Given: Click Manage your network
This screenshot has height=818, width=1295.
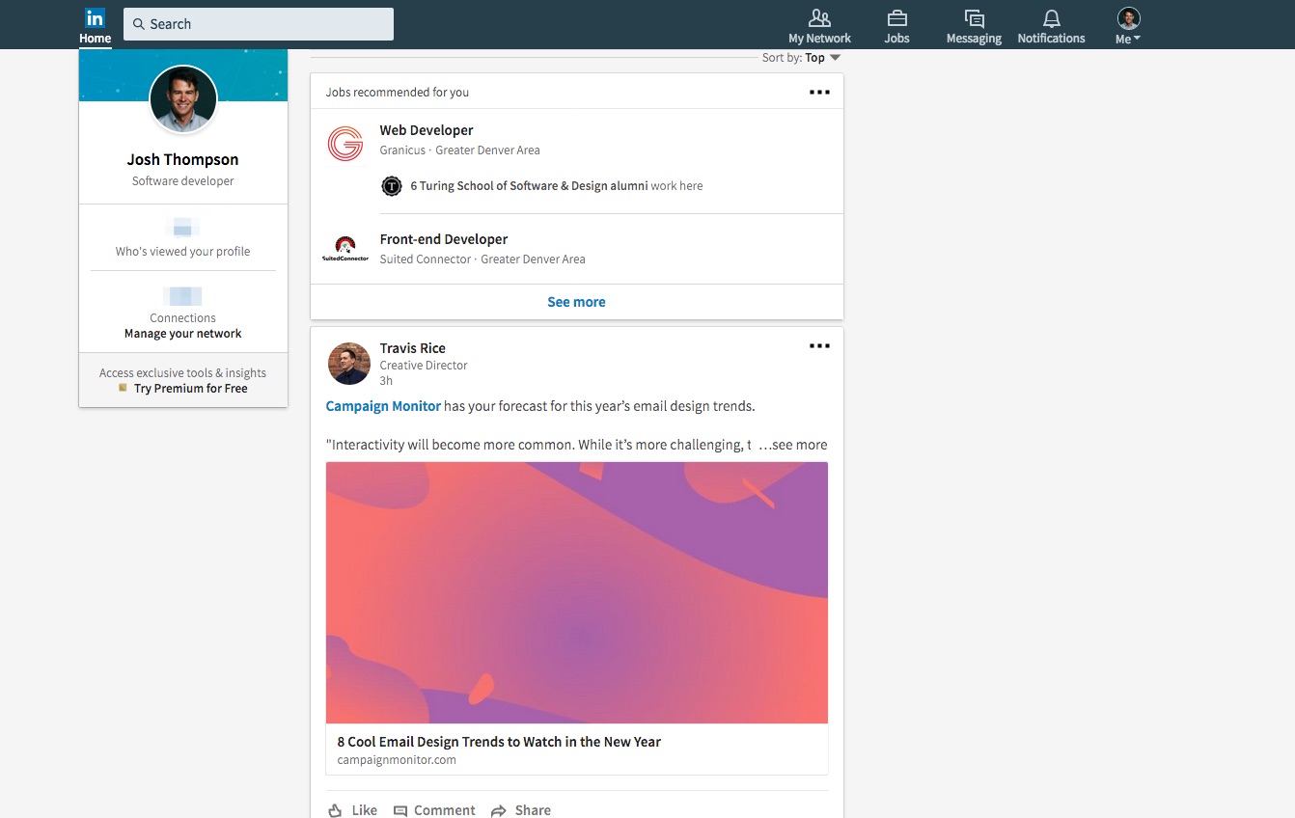Looking at the screenshot, I should pos(183,334).
